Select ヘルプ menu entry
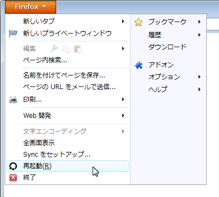 click(x=168, y=90)
